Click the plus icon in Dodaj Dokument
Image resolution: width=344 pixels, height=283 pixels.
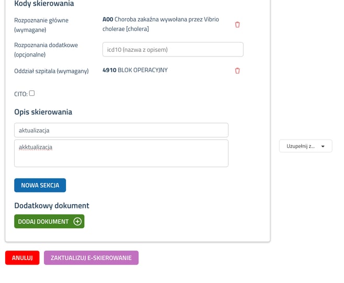coord(77,221)
